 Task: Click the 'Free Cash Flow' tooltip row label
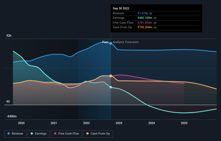tap(123, 23)
